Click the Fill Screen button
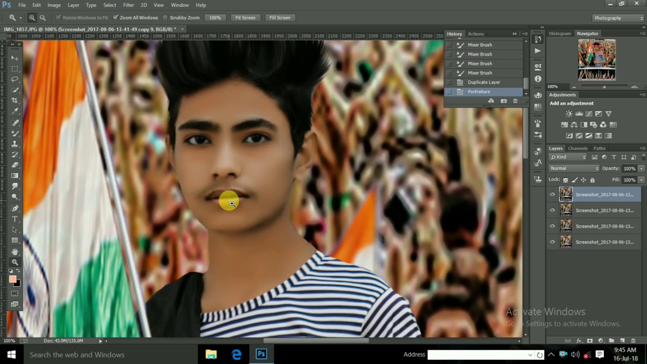The width and height of the screenshot is (647, 364). pyautogui.click(x=280, y=18)
